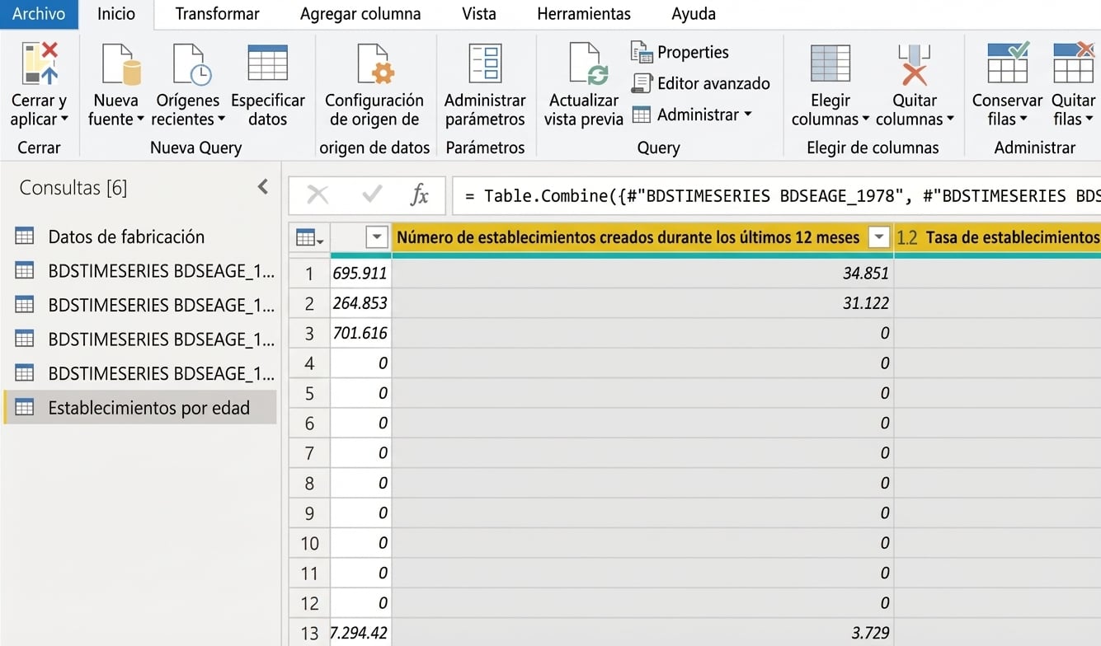Click the formula bar input
The height and width of the screenshot is (646, 1101).
[x=777, y=195]
